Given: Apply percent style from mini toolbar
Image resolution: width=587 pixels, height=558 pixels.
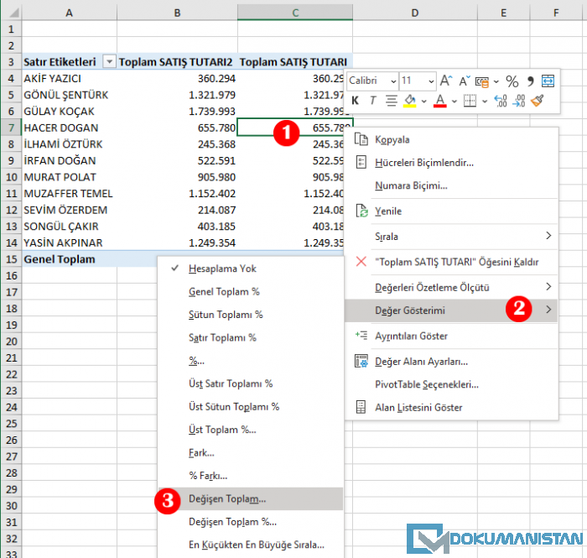Looking at the screenshot, I should coord(512,81).
